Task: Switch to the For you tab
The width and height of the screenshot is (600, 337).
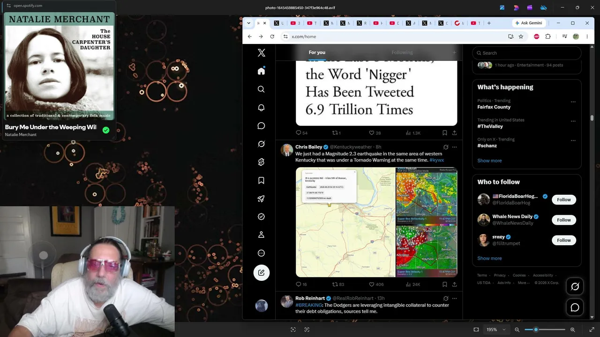Action: tap(317, 52)
